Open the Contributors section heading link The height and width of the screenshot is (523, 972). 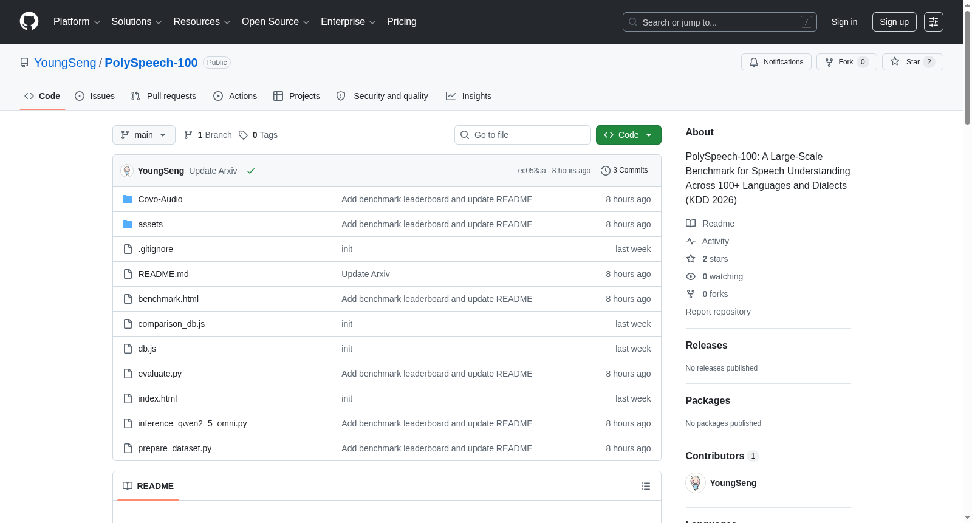(722, 456)
